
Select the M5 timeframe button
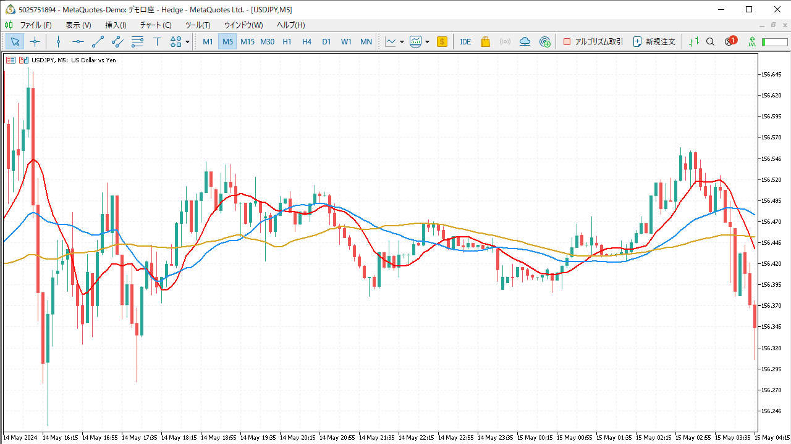pyautogui.click(x=227, y=41)
